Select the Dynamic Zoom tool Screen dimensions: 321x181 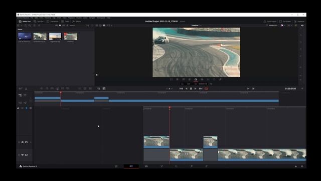pos(184,79)
